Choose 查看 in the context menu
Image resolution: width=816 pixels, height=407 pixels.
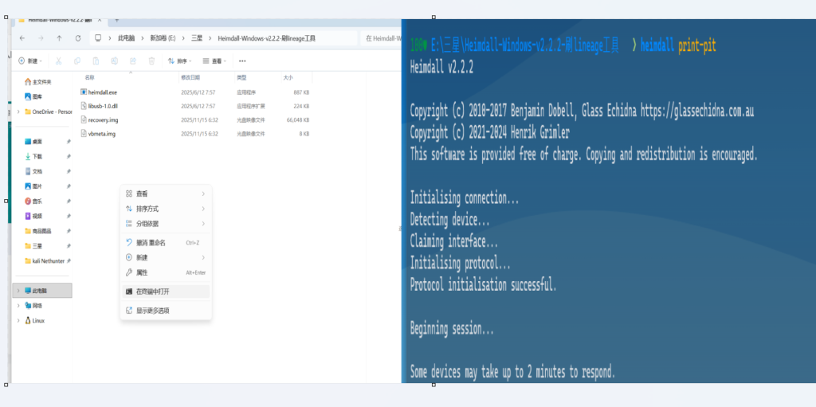(x=166, y=194)
